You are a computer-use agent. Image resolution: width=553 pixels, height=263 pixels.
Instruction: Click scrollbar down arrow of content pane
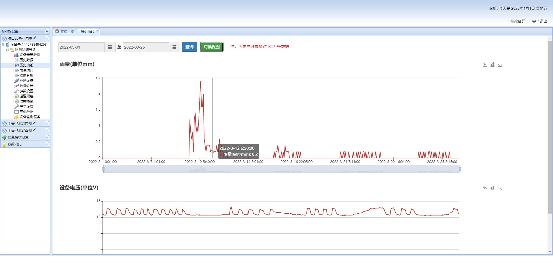click(x=550, y=252)
